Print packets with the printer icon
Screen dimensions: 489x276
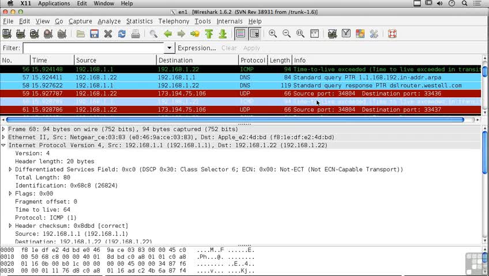pos(136,33)
